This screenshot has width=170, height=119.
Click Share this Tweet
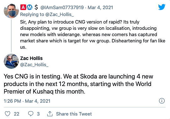click(74, 114)
